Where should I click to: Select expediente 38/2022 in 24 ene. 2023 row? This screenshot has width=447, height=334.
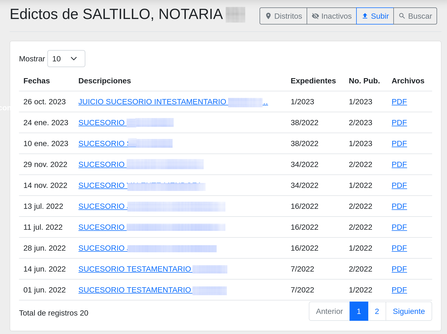304,123
